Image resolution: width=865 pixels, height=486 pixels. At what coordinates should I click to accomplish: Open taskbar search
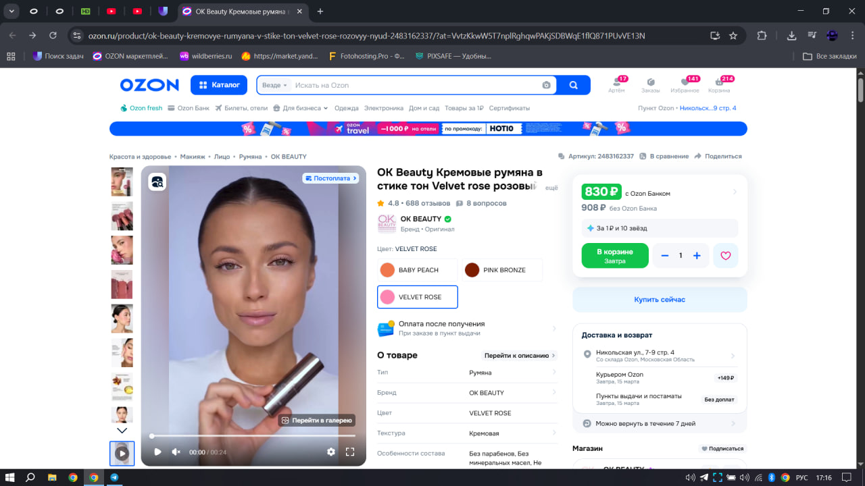click(30, 477)
